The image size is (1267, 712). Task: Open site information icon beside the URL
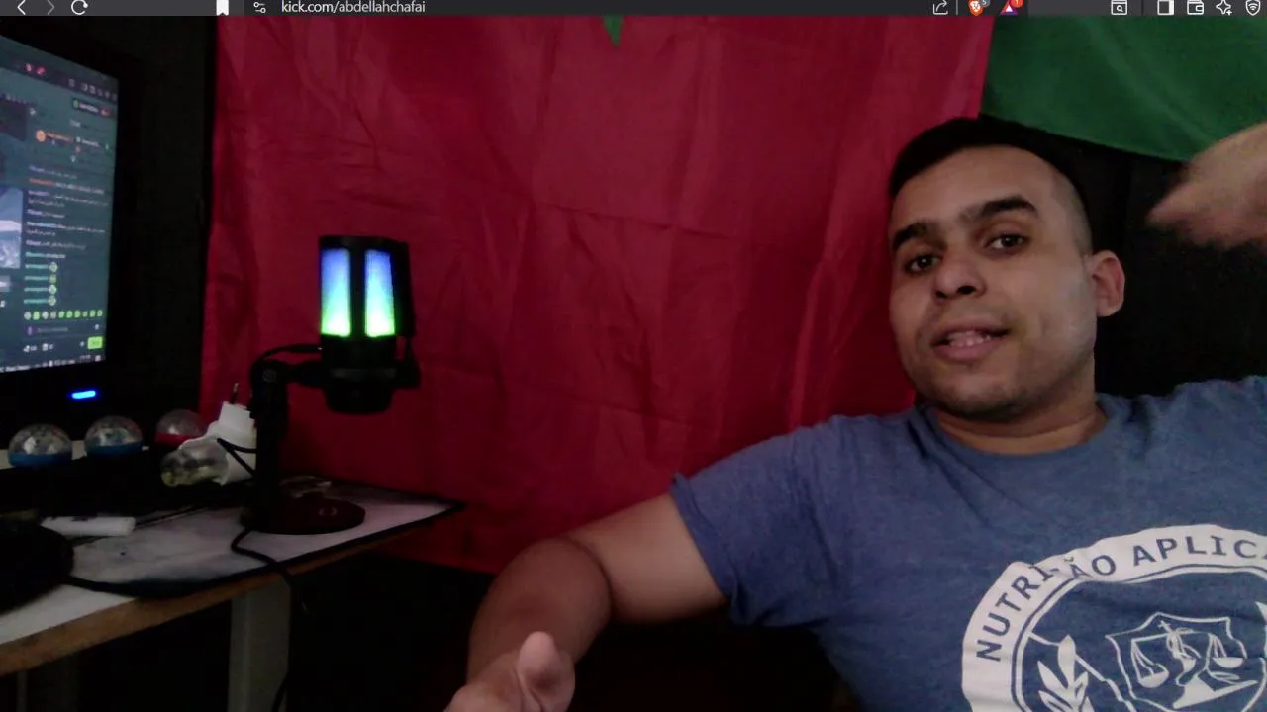tap(259, 7)
